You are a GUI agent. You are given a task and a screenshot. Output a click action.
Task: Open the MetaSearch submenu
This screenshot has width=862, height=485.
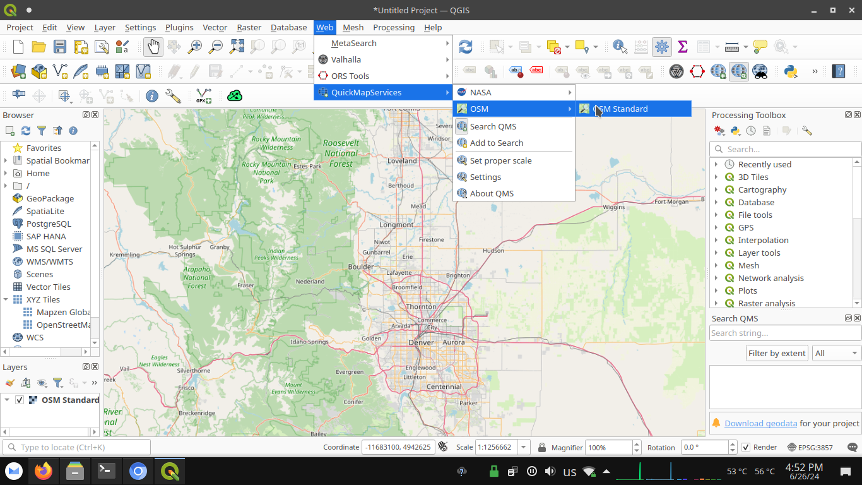(x=383, y=43)
